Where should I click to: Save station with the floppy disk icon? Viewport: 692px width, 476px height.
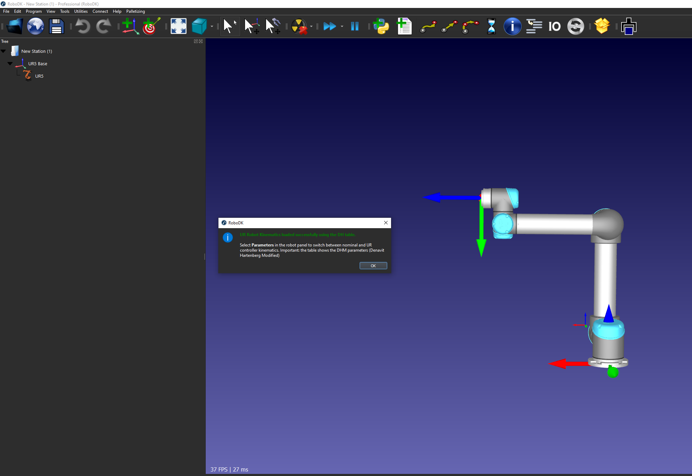tap(56, 26)
